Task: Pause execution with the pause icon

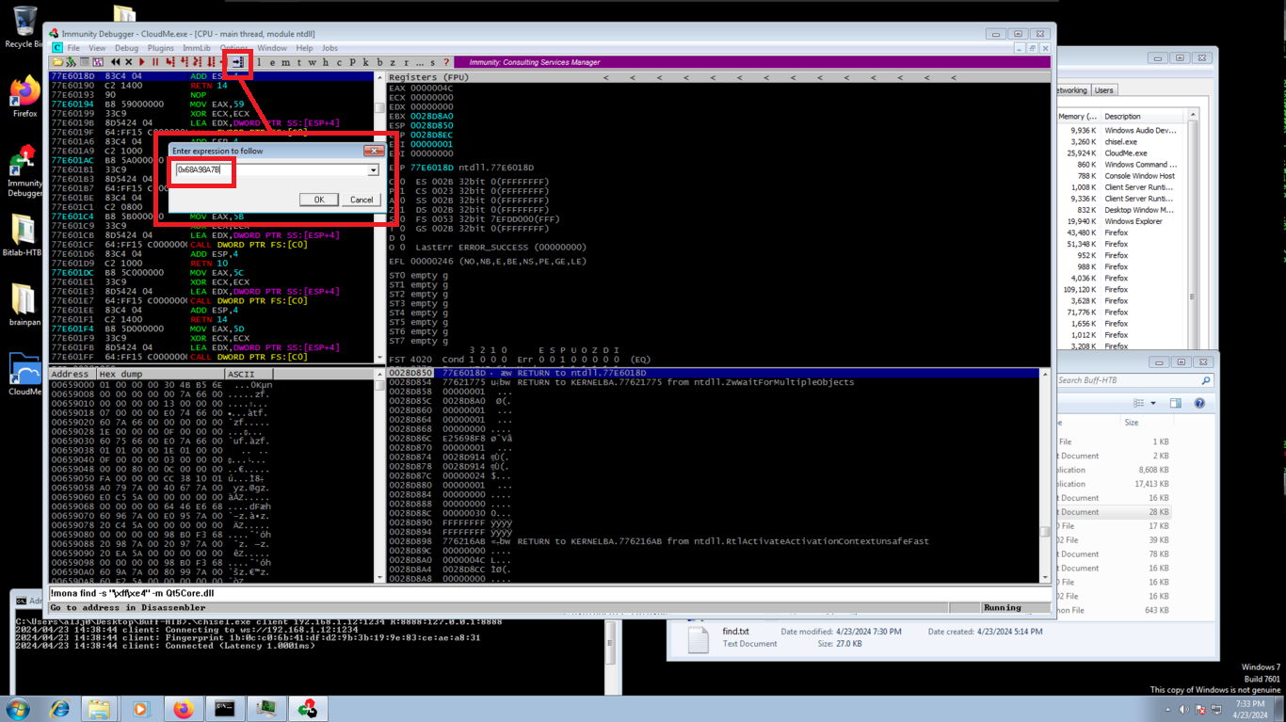Action: click(155, 62)
